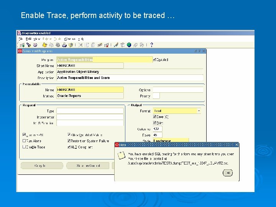276x207 pixels.
Task: Click the Description field
Action: [130, 77]
